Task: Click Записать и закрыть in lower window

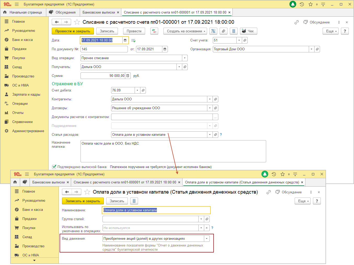Action: click(x=83, y=201)
